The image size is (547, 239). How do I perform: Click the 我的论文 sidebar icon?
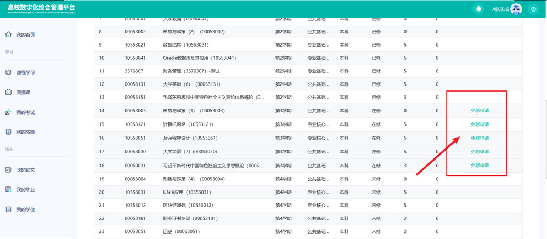(8, 170)
